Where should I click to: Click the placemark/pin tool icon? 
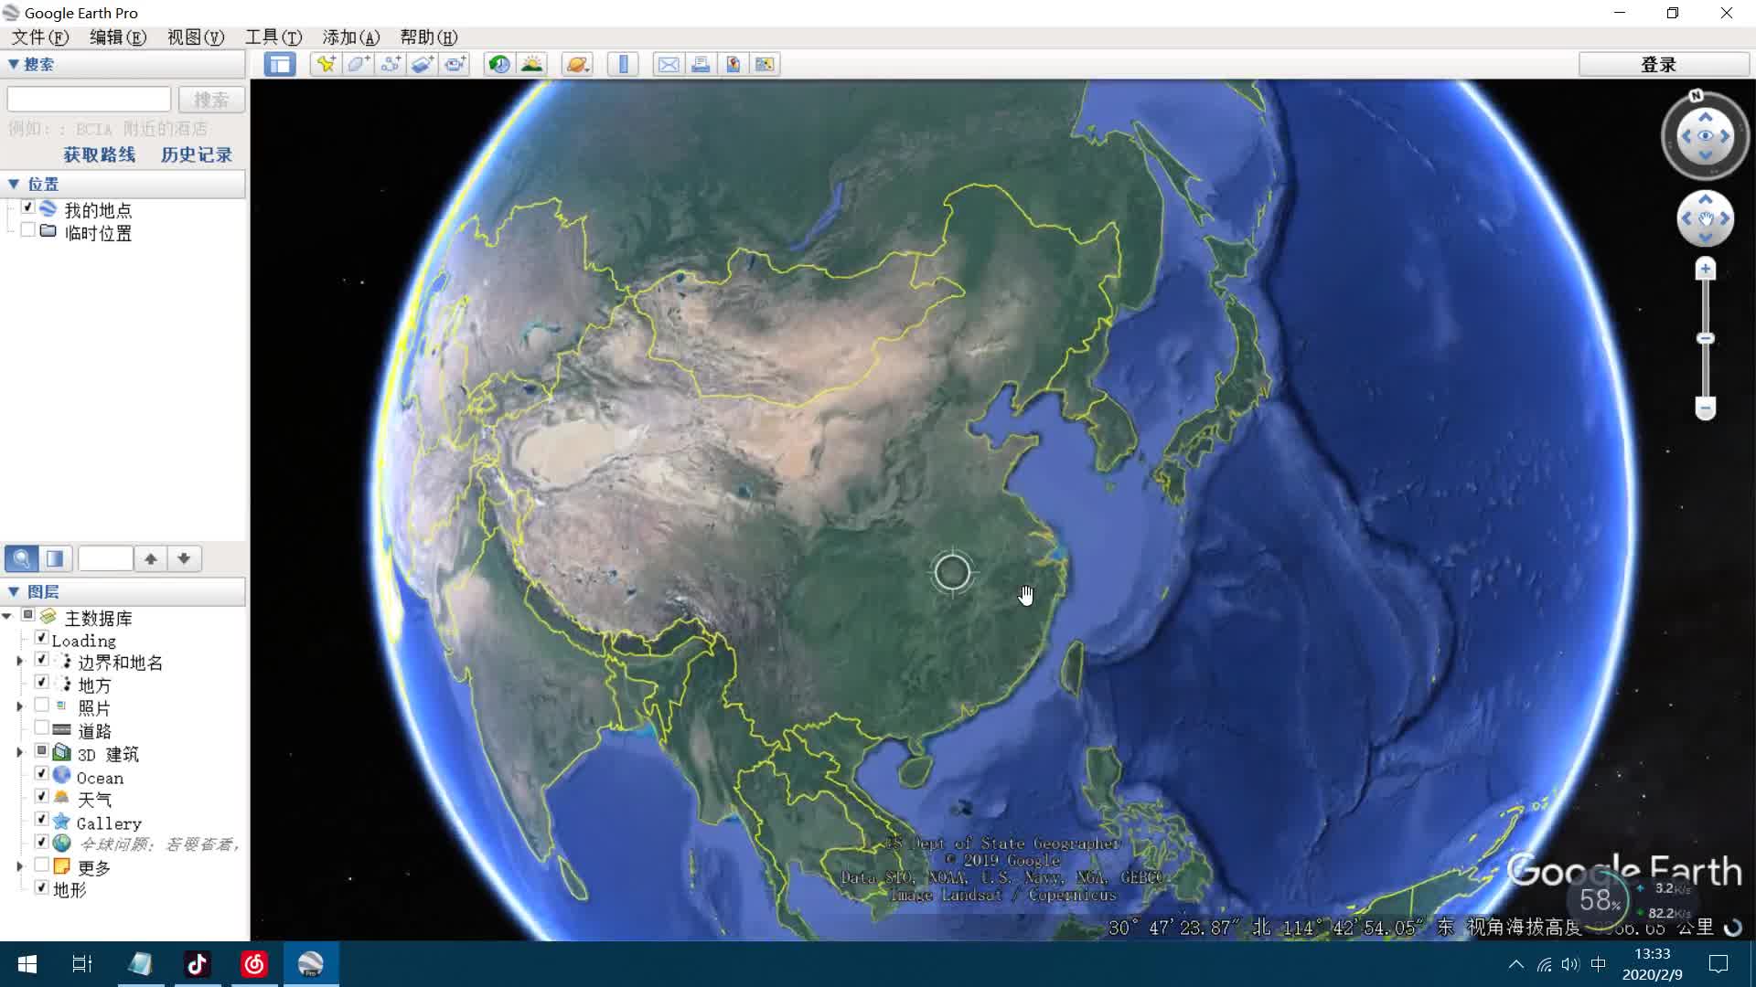pos(325,64)
